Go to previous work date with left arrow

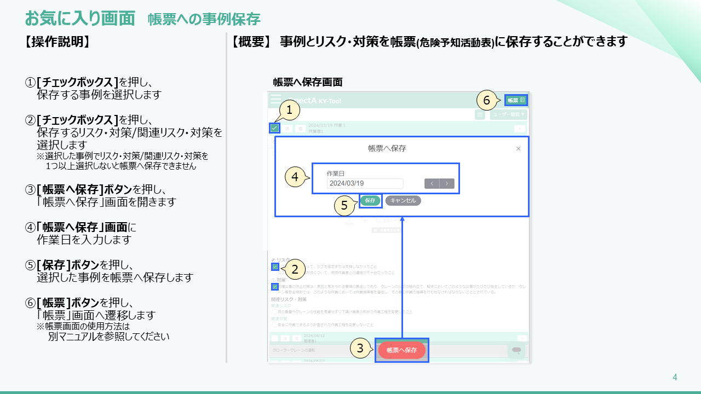432,184
